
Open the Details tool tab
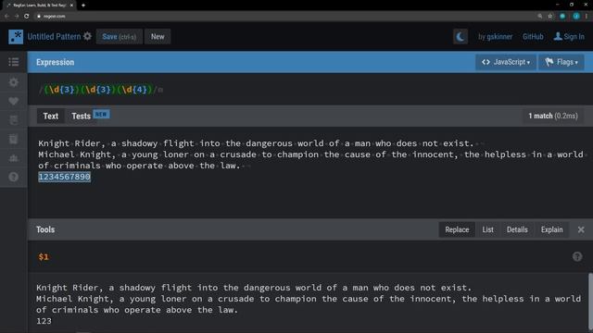tap(517, 229)
